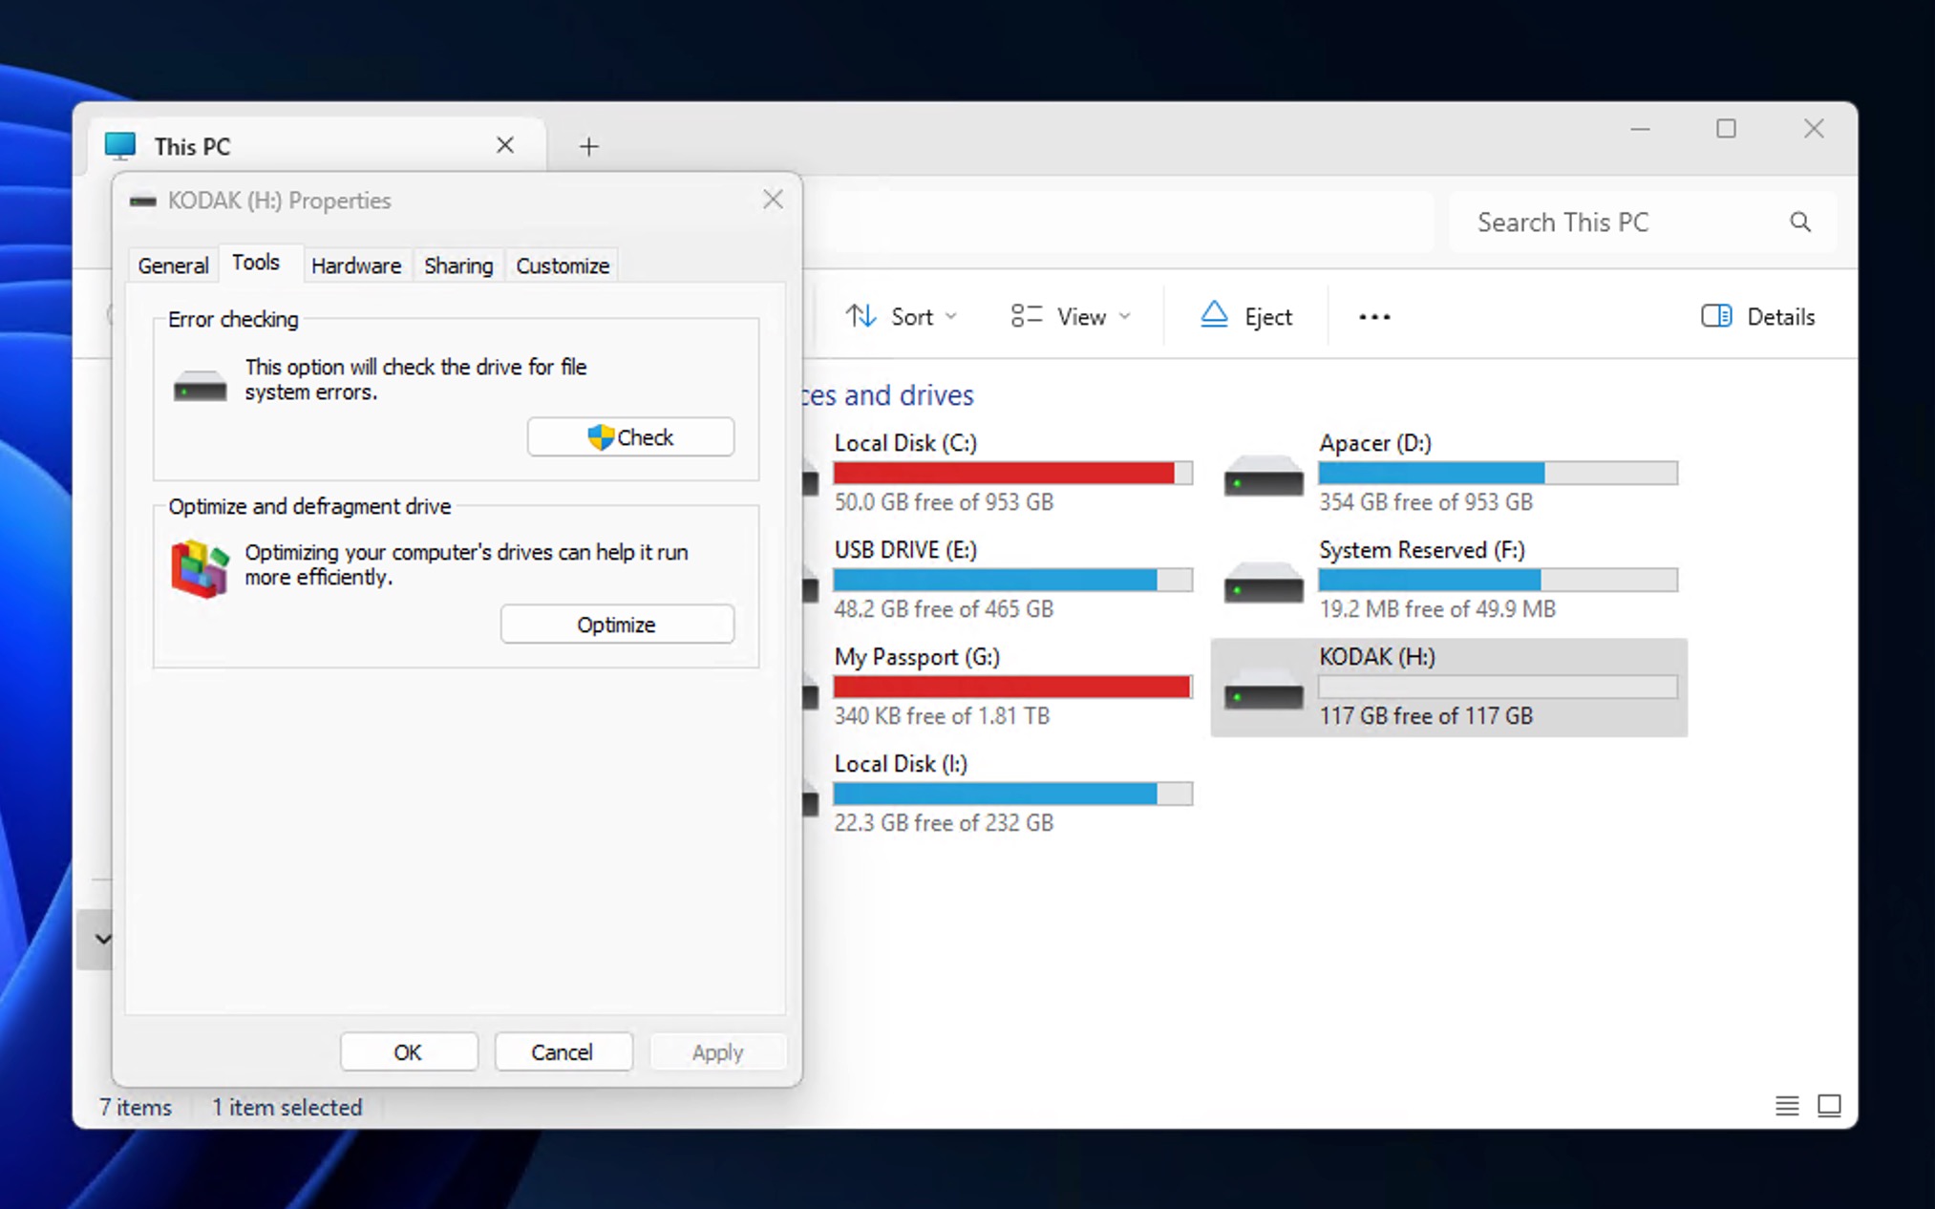The height and width of the screenshot is (1209, 1935).
Task: Open the Sort dropdown in Explorer toolbar
Action: point(900,316)
